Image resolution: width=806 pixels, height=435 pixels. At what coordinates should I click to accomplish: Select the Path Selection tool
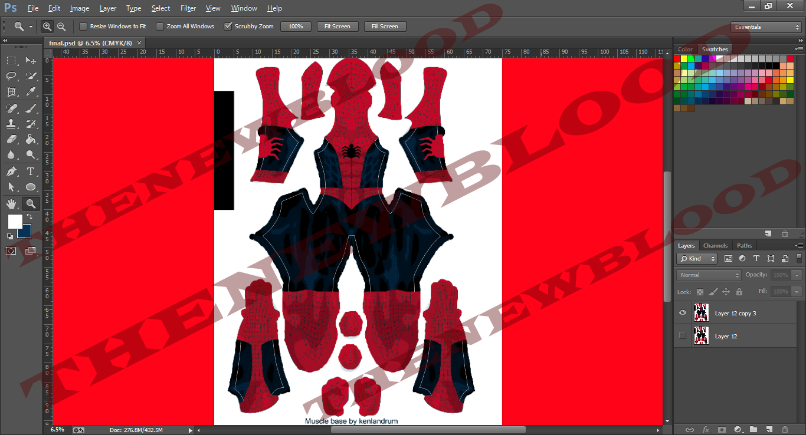11,187
